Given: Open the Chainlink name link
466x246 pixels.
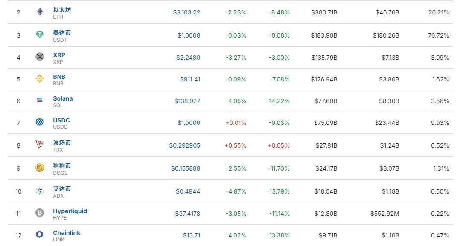Looking at the screenshot, I should point(67,233).
